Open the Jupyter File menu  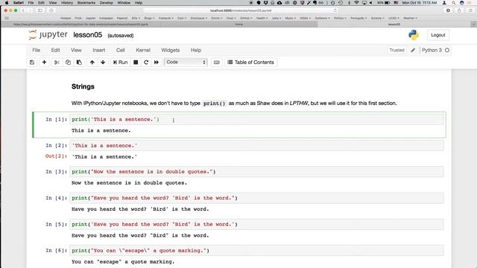point(37,50)
